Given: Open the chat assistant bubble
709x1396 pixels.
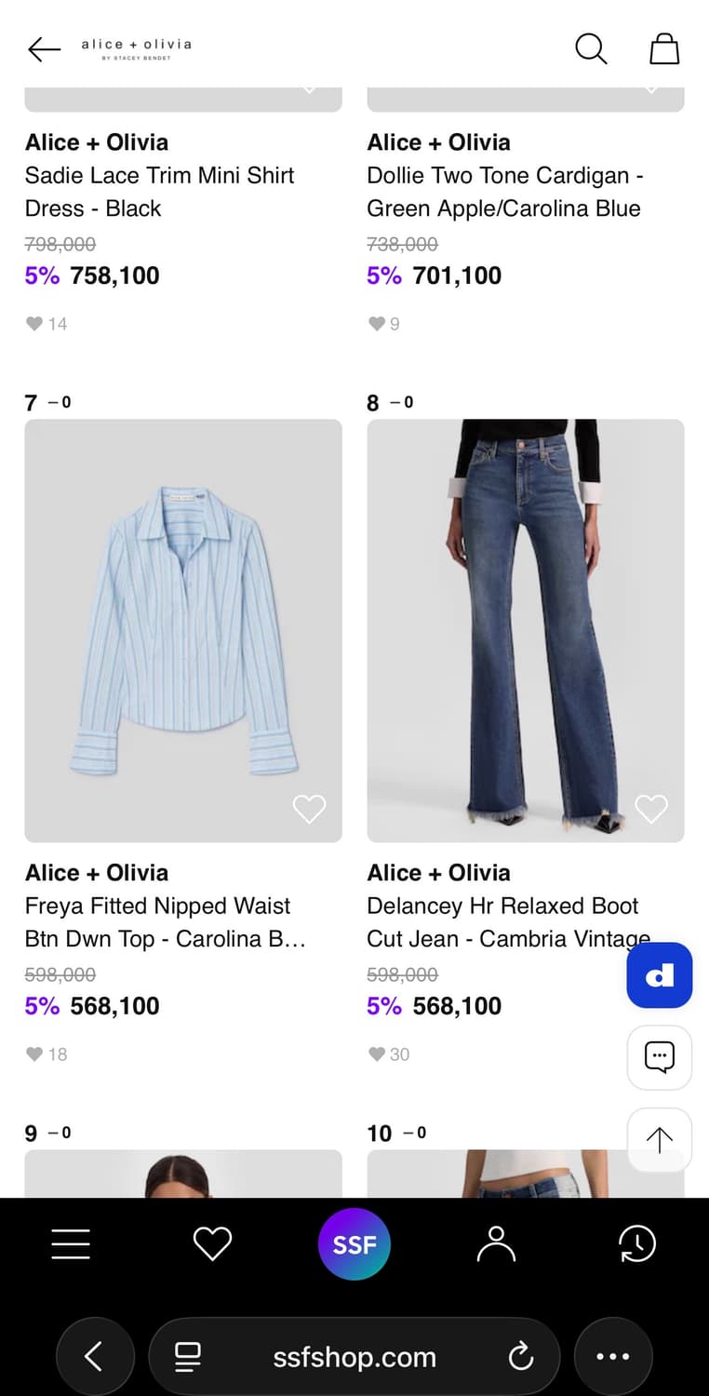Looking at the screenshot, I should tap(659, 1057).
